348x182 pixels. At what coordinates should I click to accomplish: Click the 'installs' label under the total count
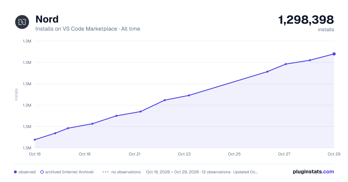326,29
